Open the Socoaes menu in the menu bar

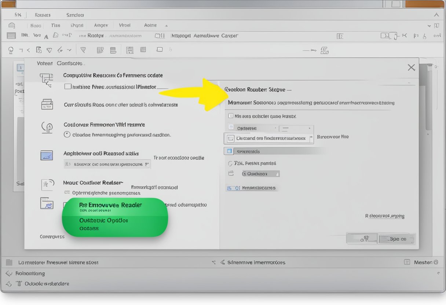coord(42,15)
